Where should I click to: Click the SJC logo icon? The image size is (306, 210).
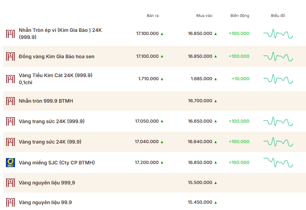pos(10,162)
